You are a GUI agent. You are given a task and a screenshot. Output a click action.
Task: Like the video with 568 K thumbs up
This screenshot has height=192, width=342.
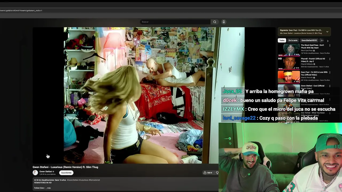[208, 173]
